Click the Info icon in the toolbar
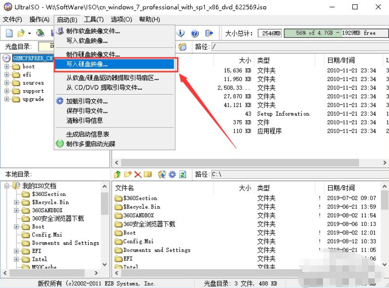The height and width of the screenshot is (288, 389). click(x=181, y=33)
